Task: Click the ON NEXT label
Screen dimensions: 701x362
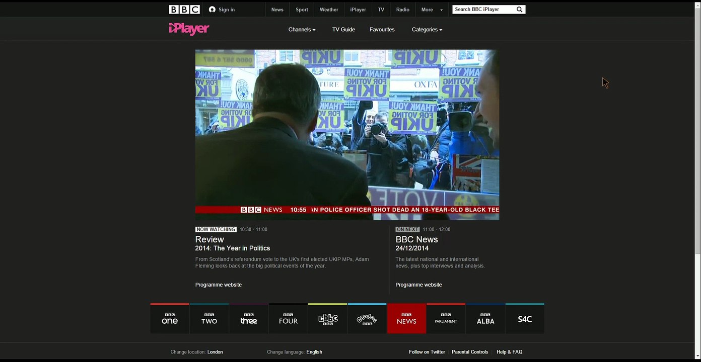Action: click(407, 229)
